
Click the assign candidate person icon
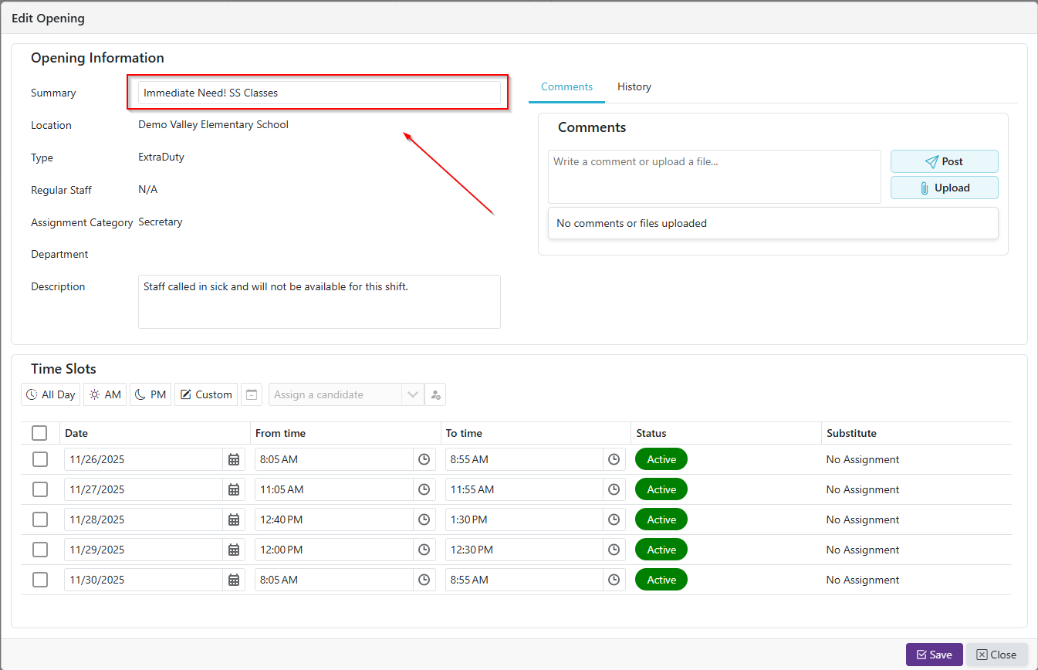435,394
